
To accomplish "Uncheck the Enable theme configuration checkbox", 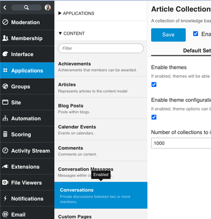I will 154,117.
